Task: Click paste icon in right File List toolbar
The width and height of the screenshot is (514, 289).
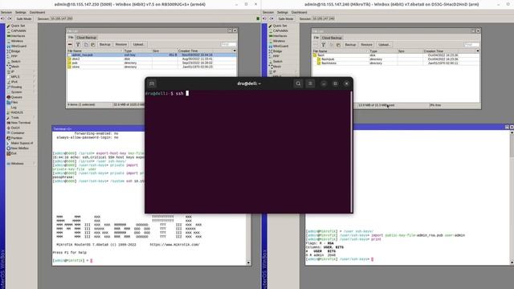Action: point(338,45)
